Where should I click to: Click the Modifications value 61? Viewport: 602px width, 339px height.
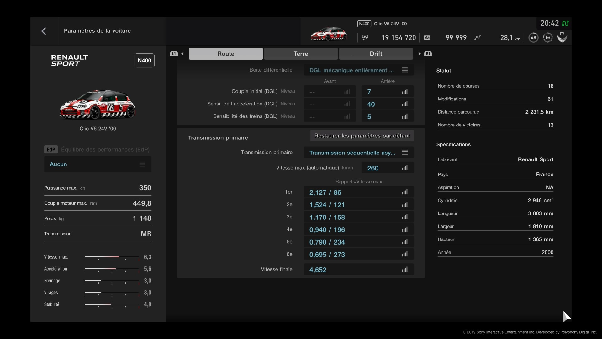tap(550, 99)
